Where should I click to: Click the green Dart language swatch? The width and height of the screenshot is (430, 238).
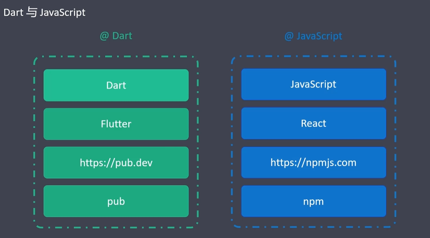tap(116, 85)
